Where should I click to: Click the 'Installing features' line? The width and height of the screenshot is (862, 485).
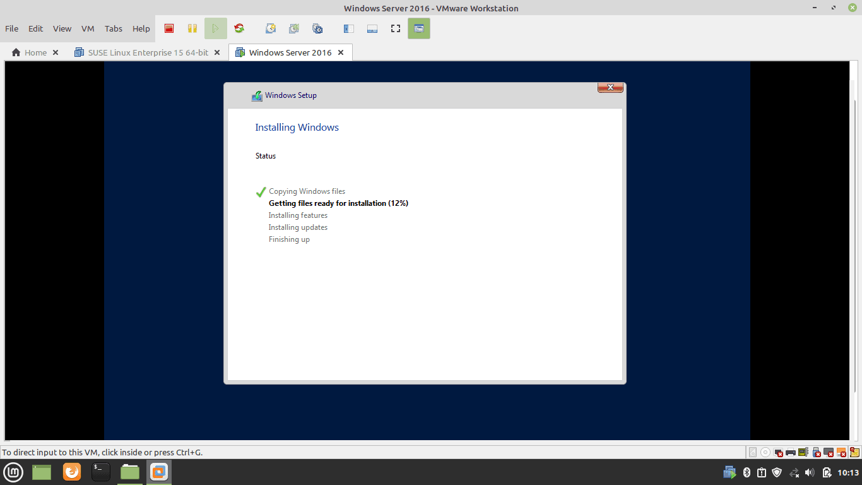tap(298, 215)
